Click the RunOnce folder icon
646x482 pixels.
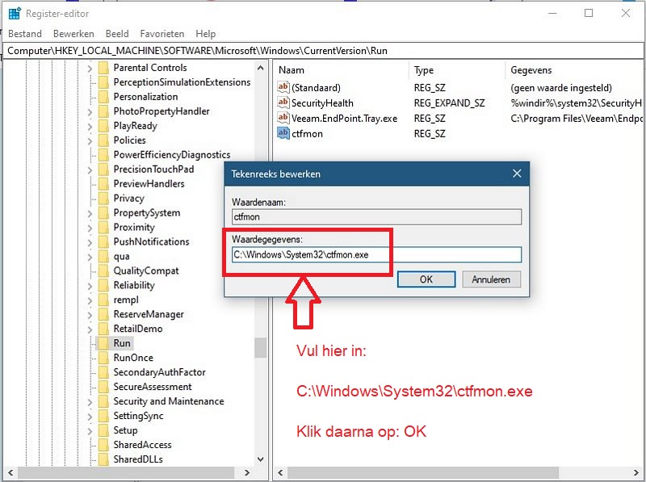point(103,358)
